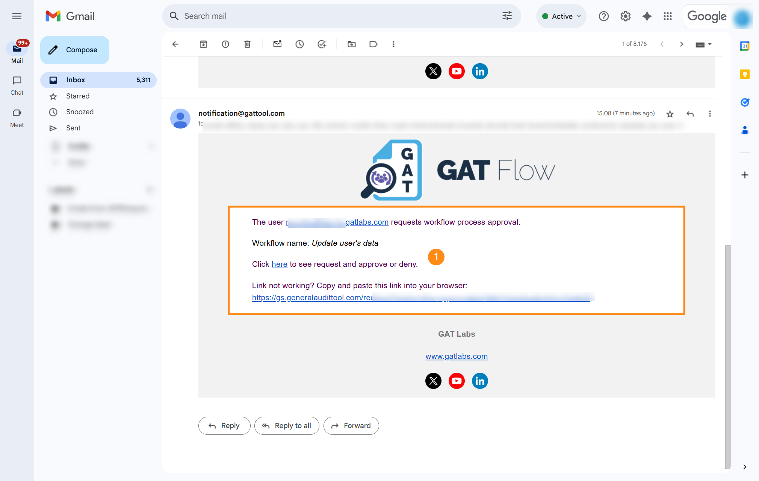The image size is (759, 481).
Task: Snooze this email with clock icon
Action: click(299, 44)
